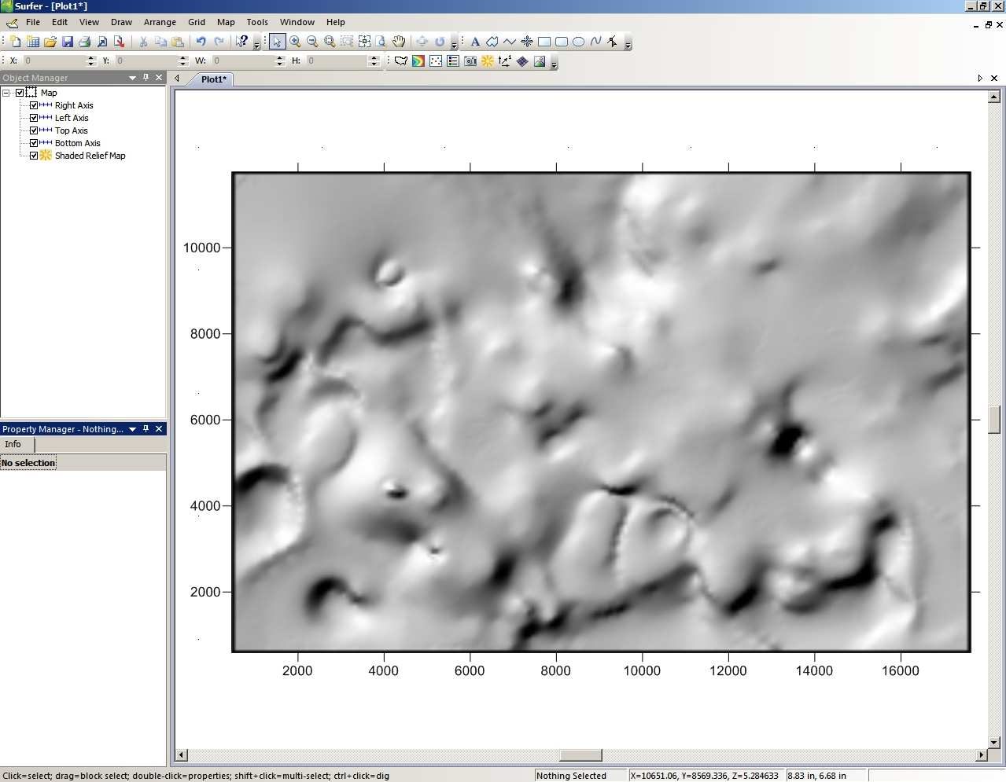Image resolution: width=1006 pixels, height=782 pixels.
Task: Create a new Classed Post Map
Action: (x=453, y=61)
